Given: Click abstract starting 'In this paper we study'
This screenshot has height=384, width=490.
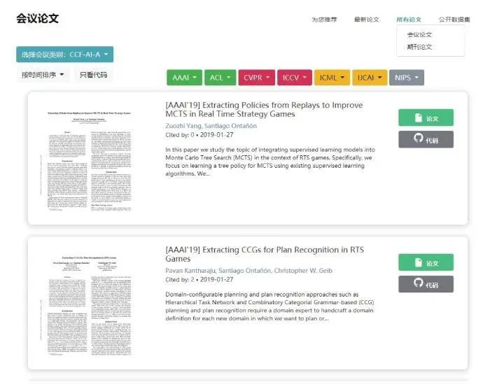Looking at the screenshot, I should pos(270,162).
